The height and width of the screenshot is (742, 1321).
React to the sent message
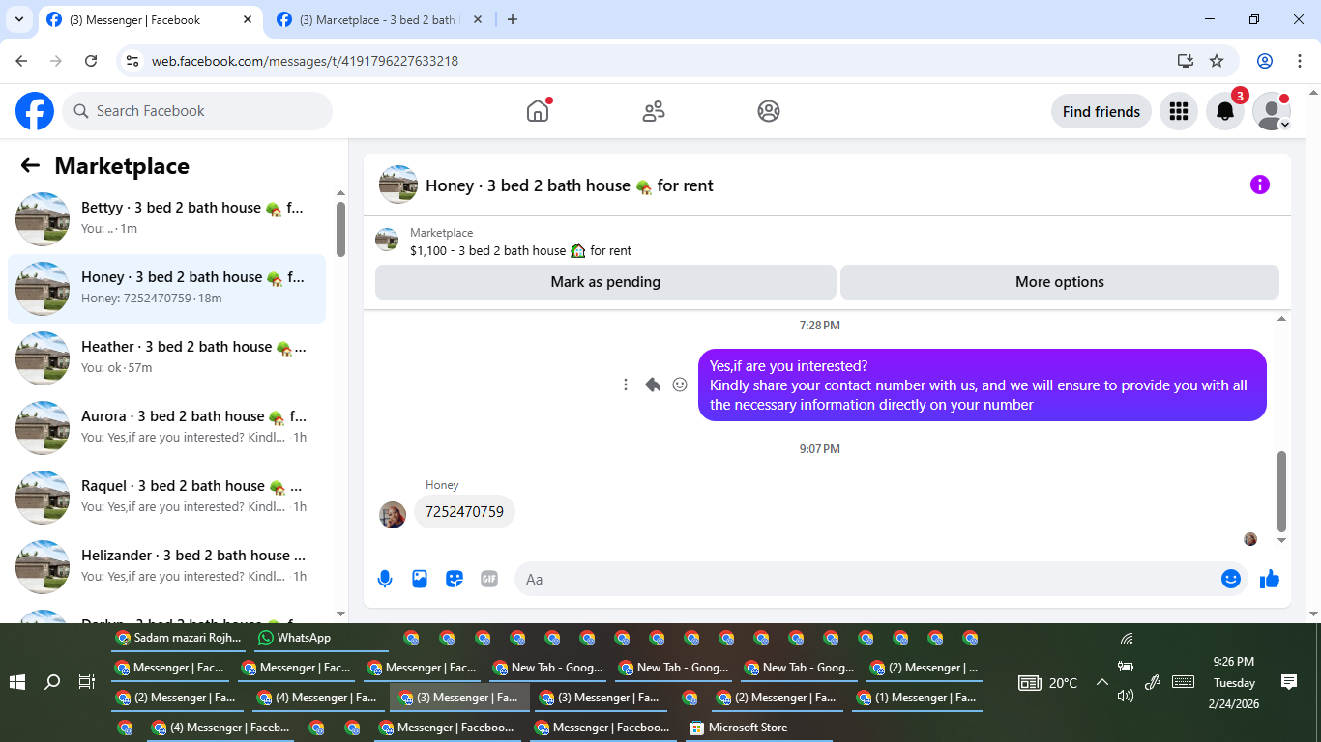click(680, 385)
